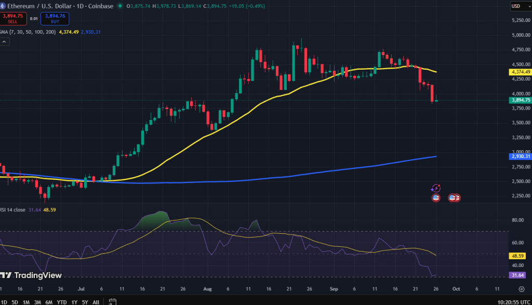This screenshot has width=532, height=305.
Task: Click the red SELL button
Action: pyautogui.click(x=13, y=18)
